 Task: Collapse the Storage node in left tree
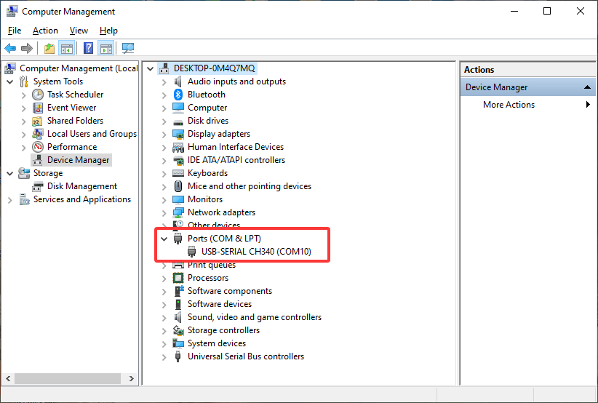coord(10,173)
